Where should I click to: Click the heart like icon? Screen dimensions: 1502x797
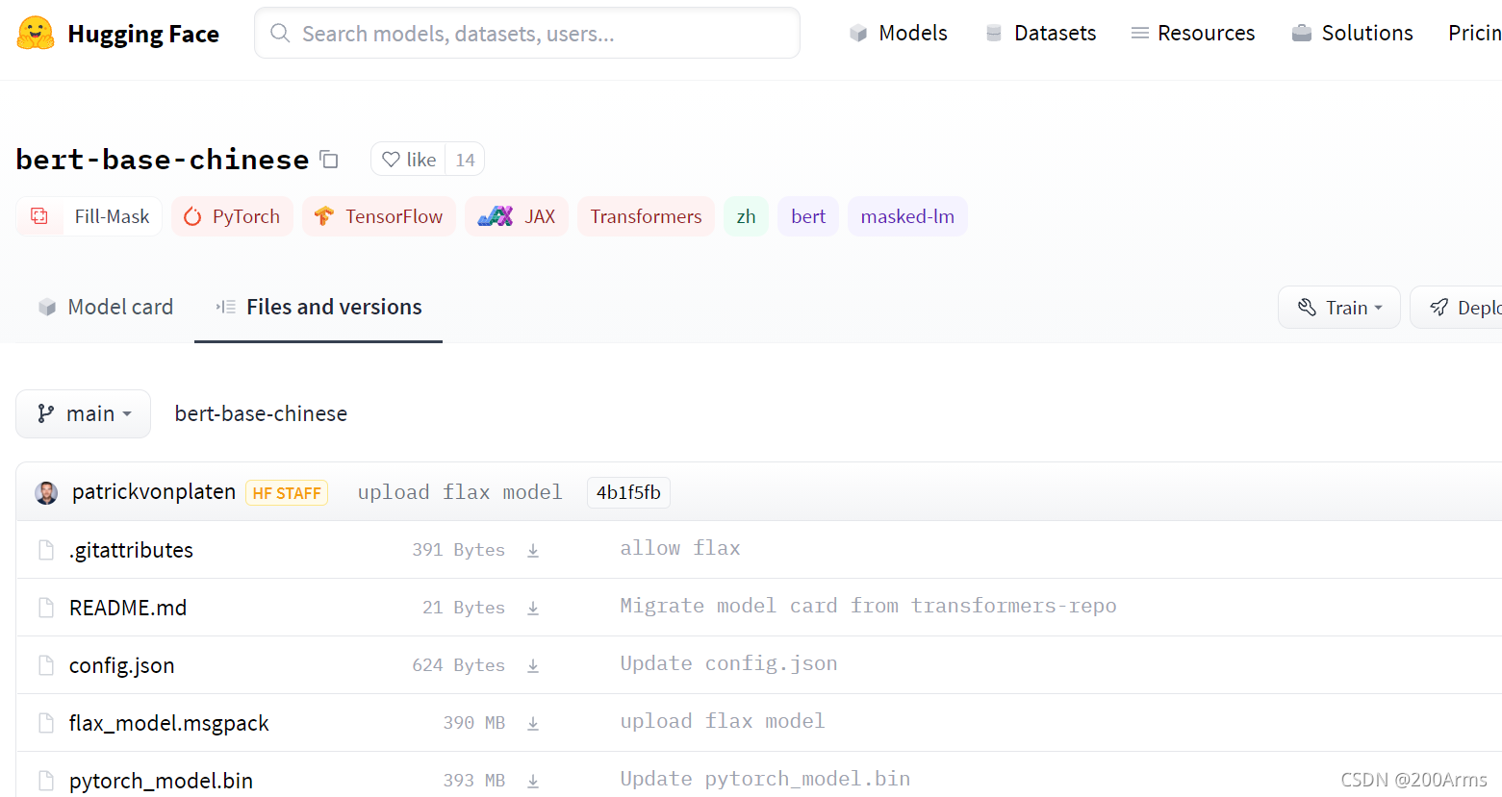[x=391, y=160]
